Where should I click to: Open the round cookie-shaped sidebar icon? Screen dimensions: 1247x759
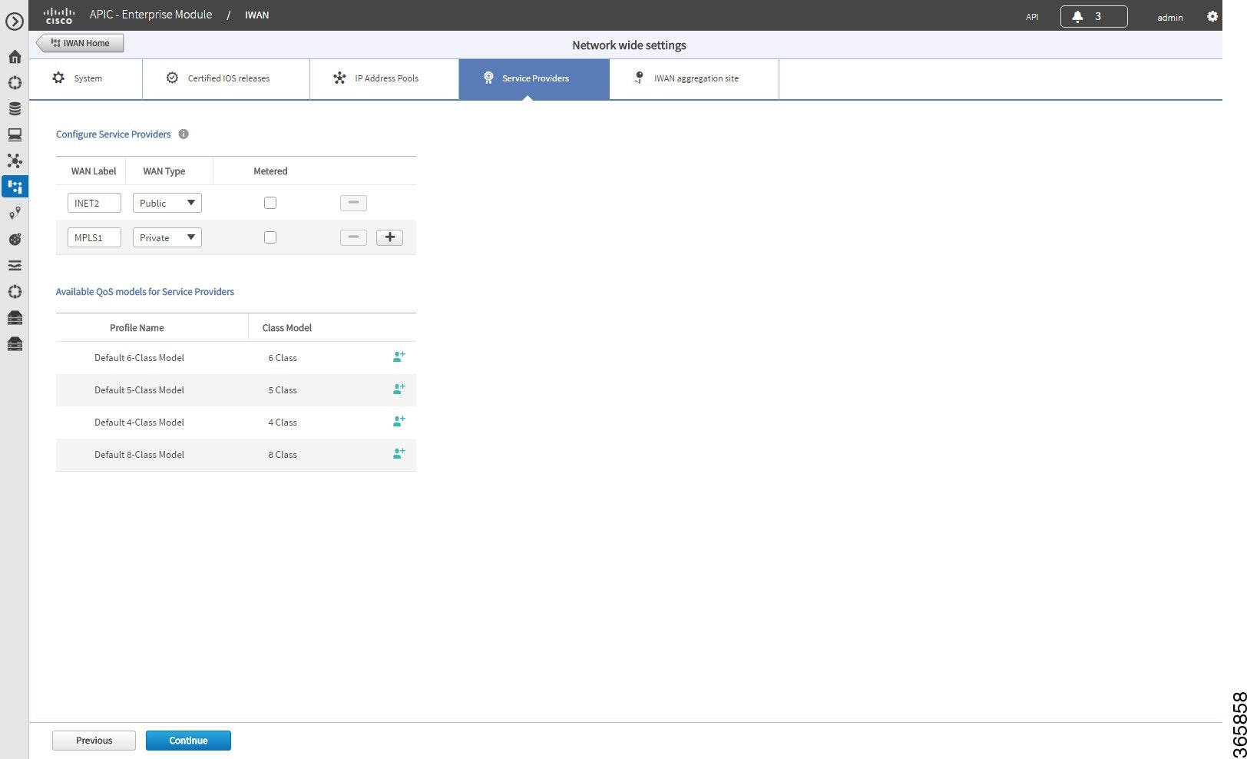click(x=15, y=239)
